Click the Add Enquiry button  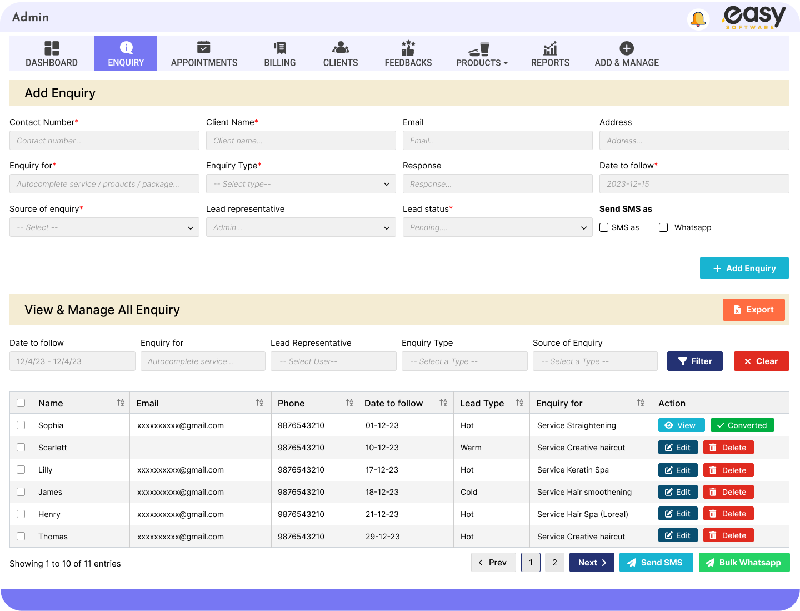744,268
